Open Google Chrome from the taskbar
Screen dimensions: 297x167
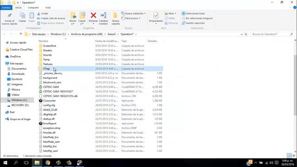click(x=48, y=163)
